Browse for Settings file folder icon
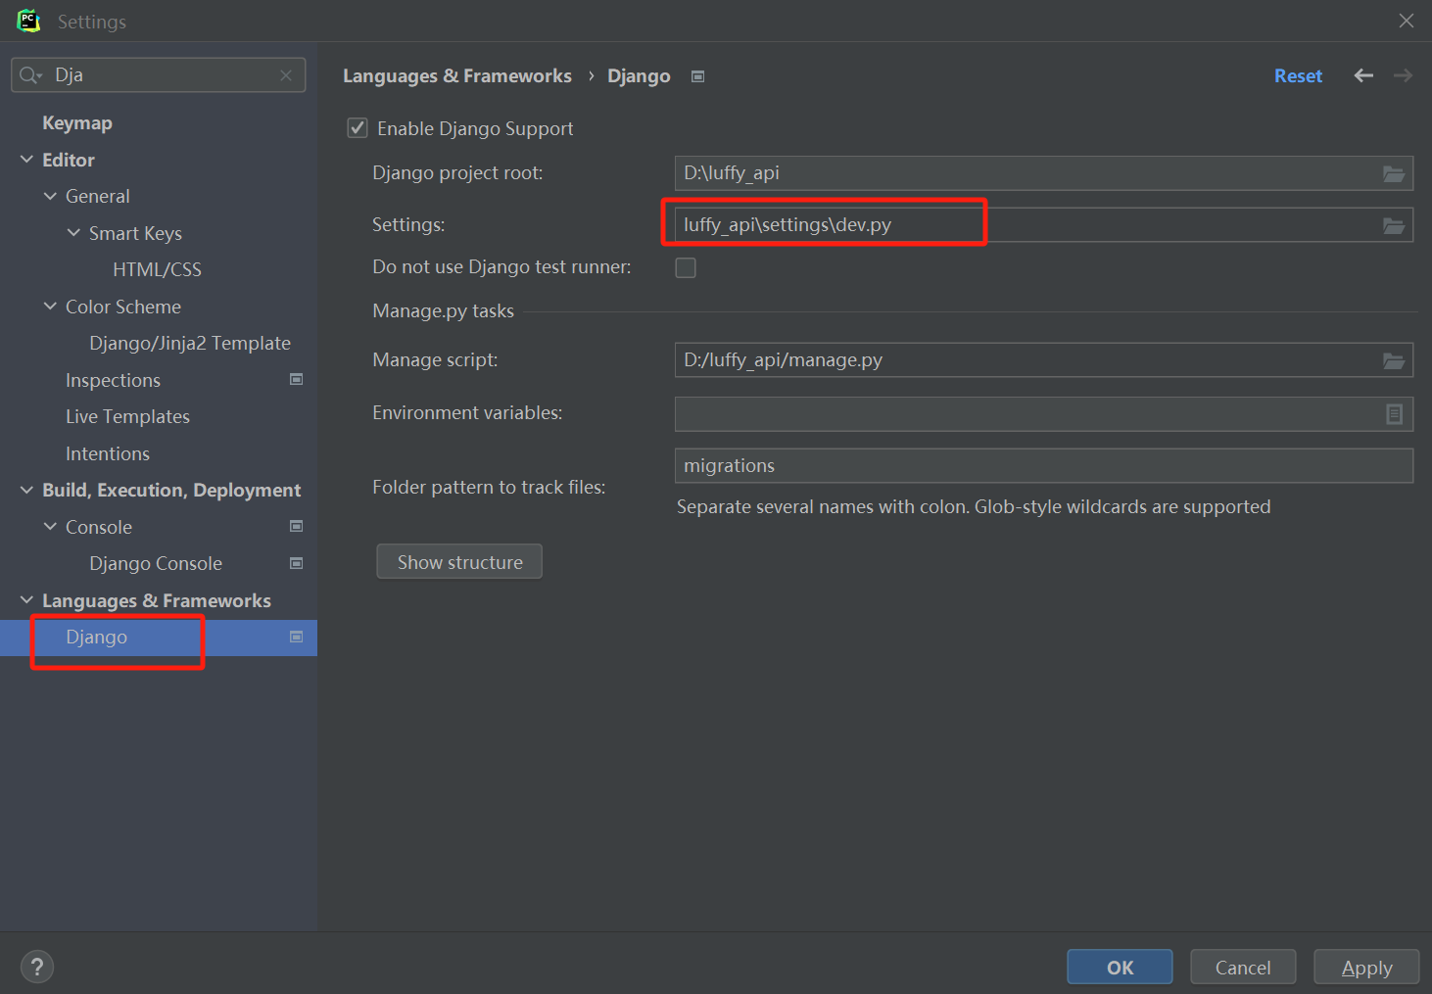This screenshot has height=994, width=1432. click(x=1394, y=225)
